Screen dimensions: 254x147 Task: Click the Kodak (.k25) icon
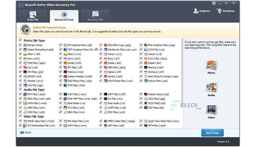[x=65, y=63]
